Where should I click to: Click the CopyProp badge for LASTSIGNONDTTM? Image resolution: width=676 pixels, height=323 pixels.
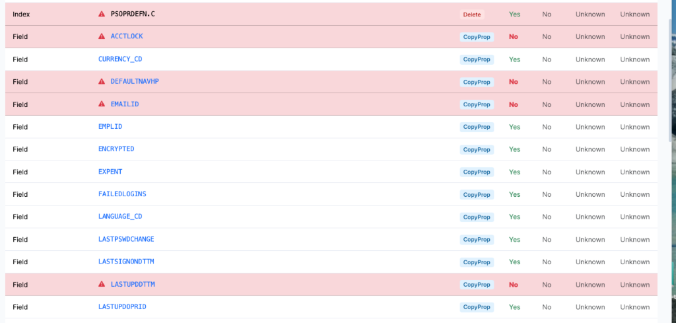pos(477,262)
